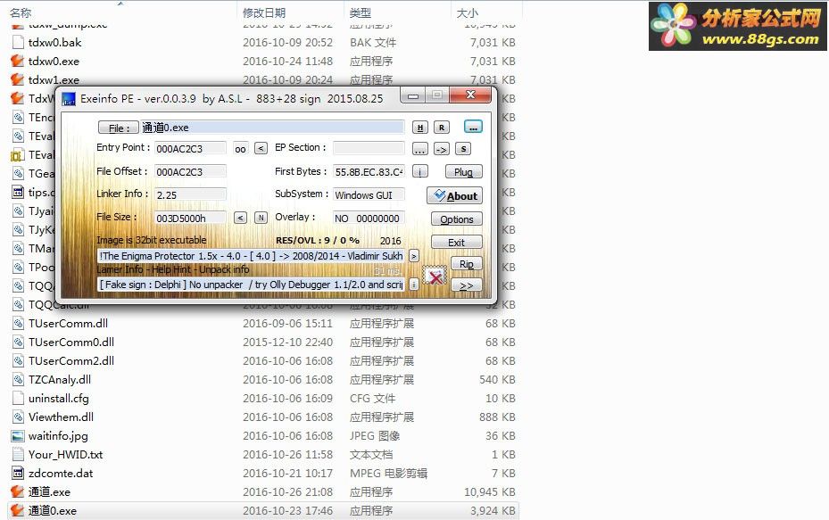This screenshot has height=520, width=829.
Task: Click the > button after Enigma Protector detection line
Action: [x=414, y=256]
